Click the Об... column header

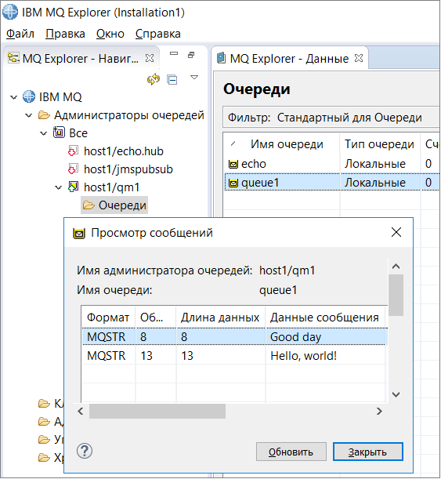point(156,318)
